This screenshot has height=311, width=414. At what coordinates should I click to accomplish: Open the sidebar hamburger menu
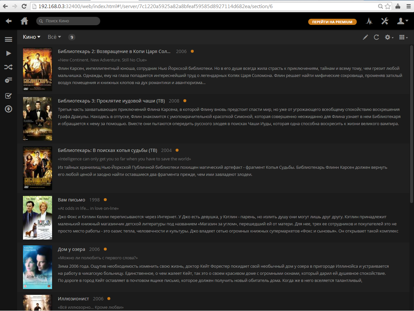[8, 39]
